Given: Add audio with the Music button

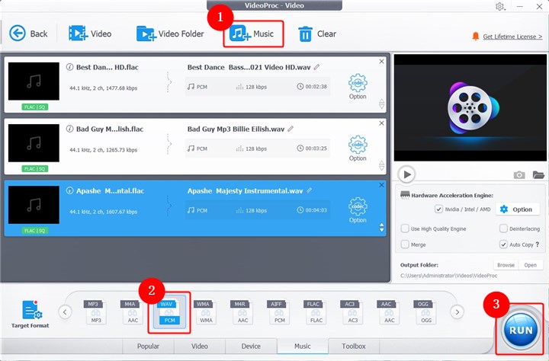Looking at the screenshot, I should [252, 34].
